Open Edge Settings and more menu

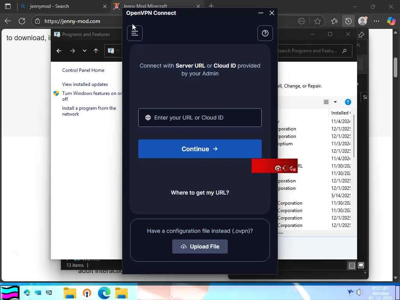(377, 21)
